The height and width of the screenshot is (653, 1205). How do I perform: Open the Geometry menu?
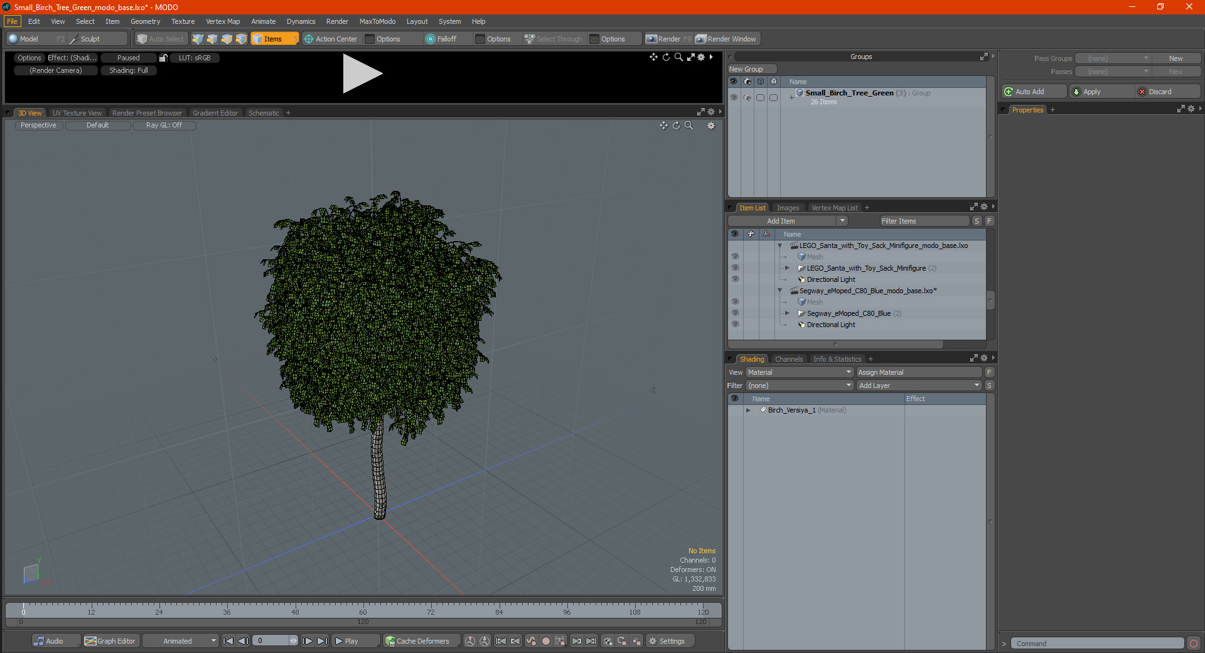[x=145, y=21]
